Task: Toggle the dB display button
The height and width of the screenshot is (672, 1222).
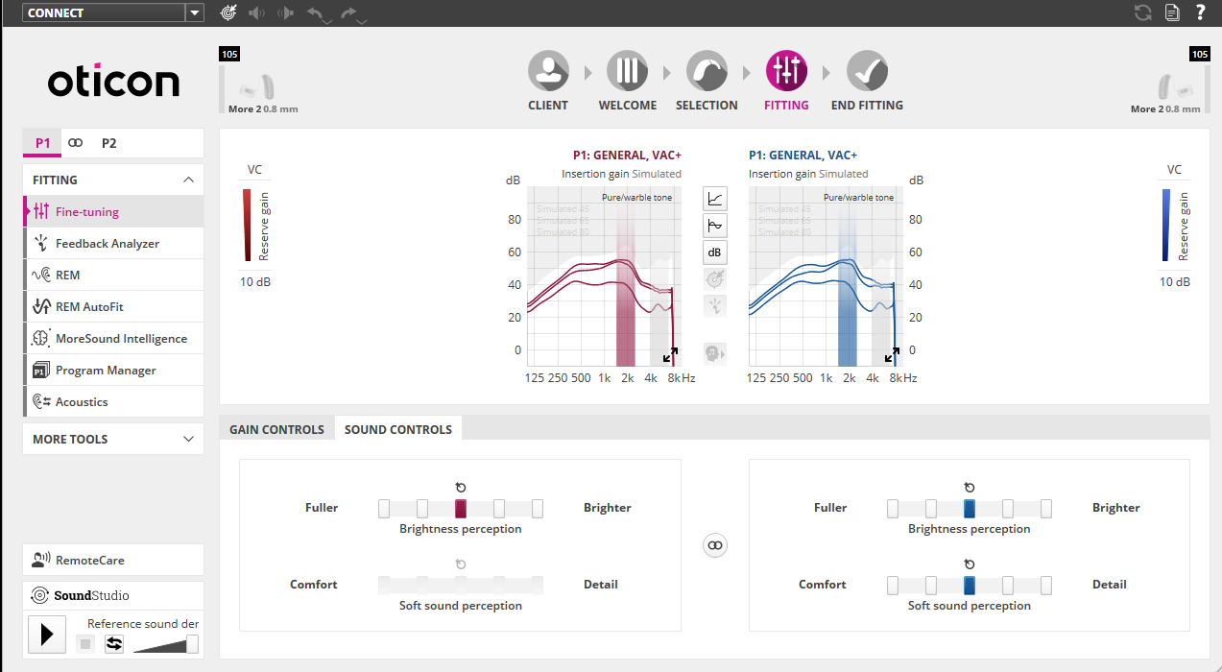Action: coord(715,252)
